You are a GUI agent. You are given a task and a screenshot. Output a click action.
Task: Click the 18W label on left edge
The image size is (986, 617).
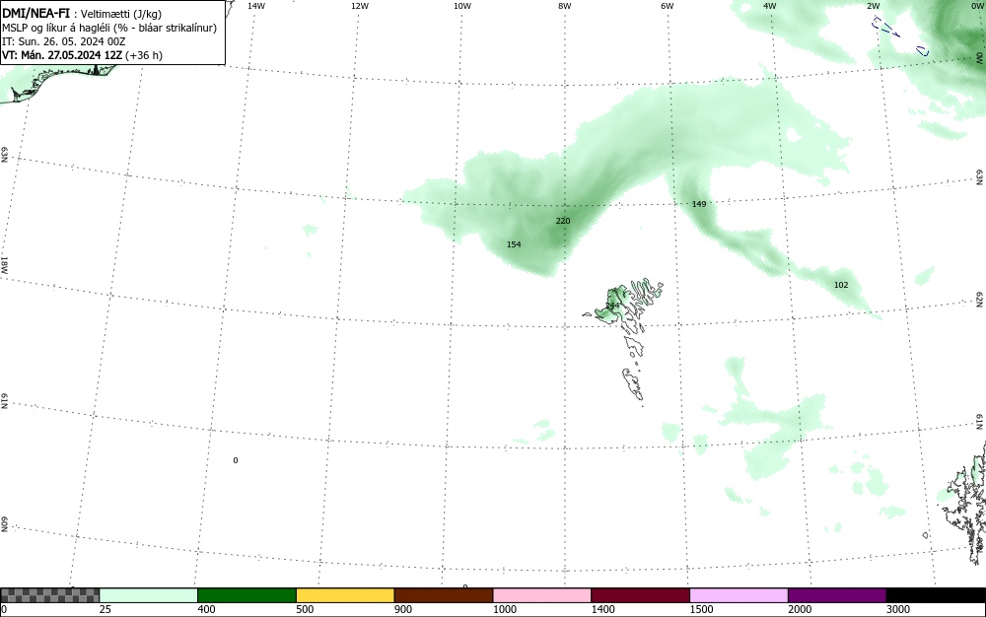[4, 264]
